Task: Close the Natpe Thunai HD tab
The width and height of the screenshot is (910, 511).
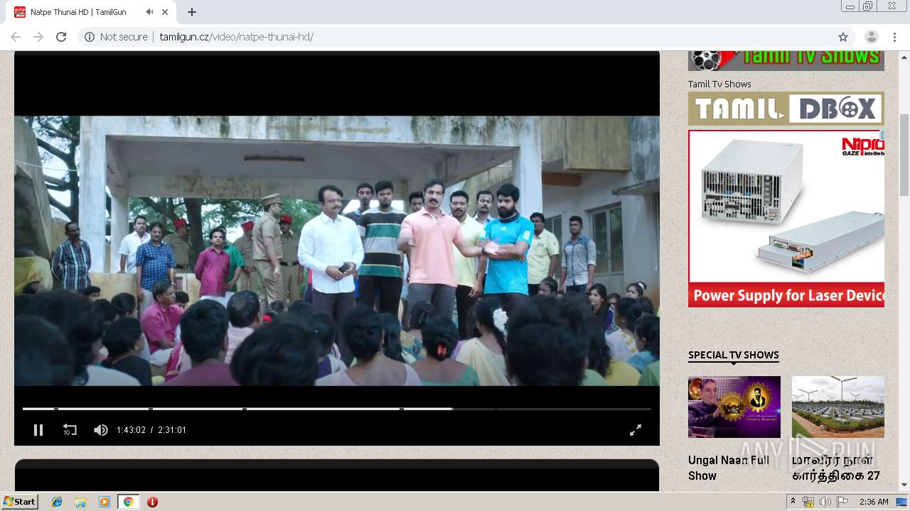Action: [166, 12]
